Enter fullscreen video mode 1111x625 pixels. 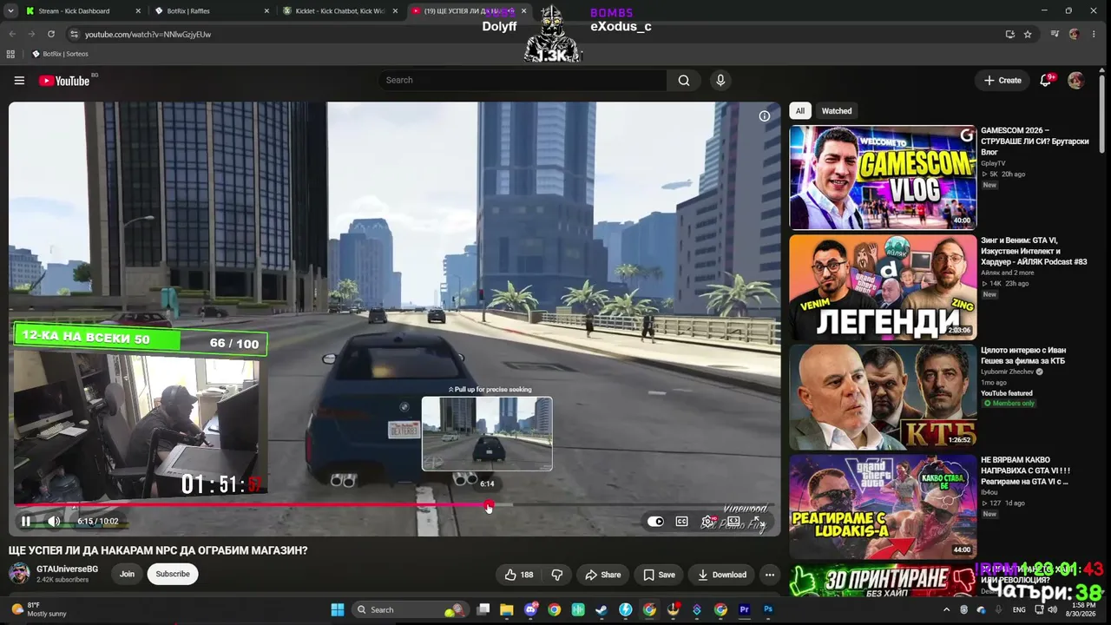(x=759, y=522)
